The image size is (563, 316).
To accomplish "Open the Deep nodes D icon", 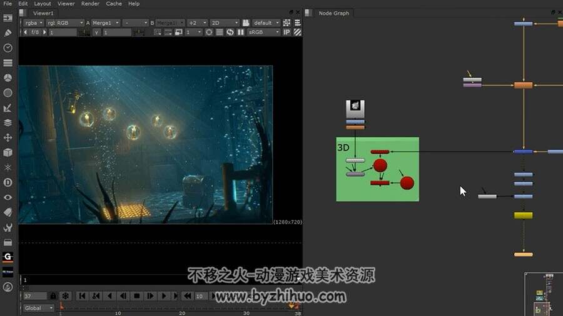I will (8, 182).
